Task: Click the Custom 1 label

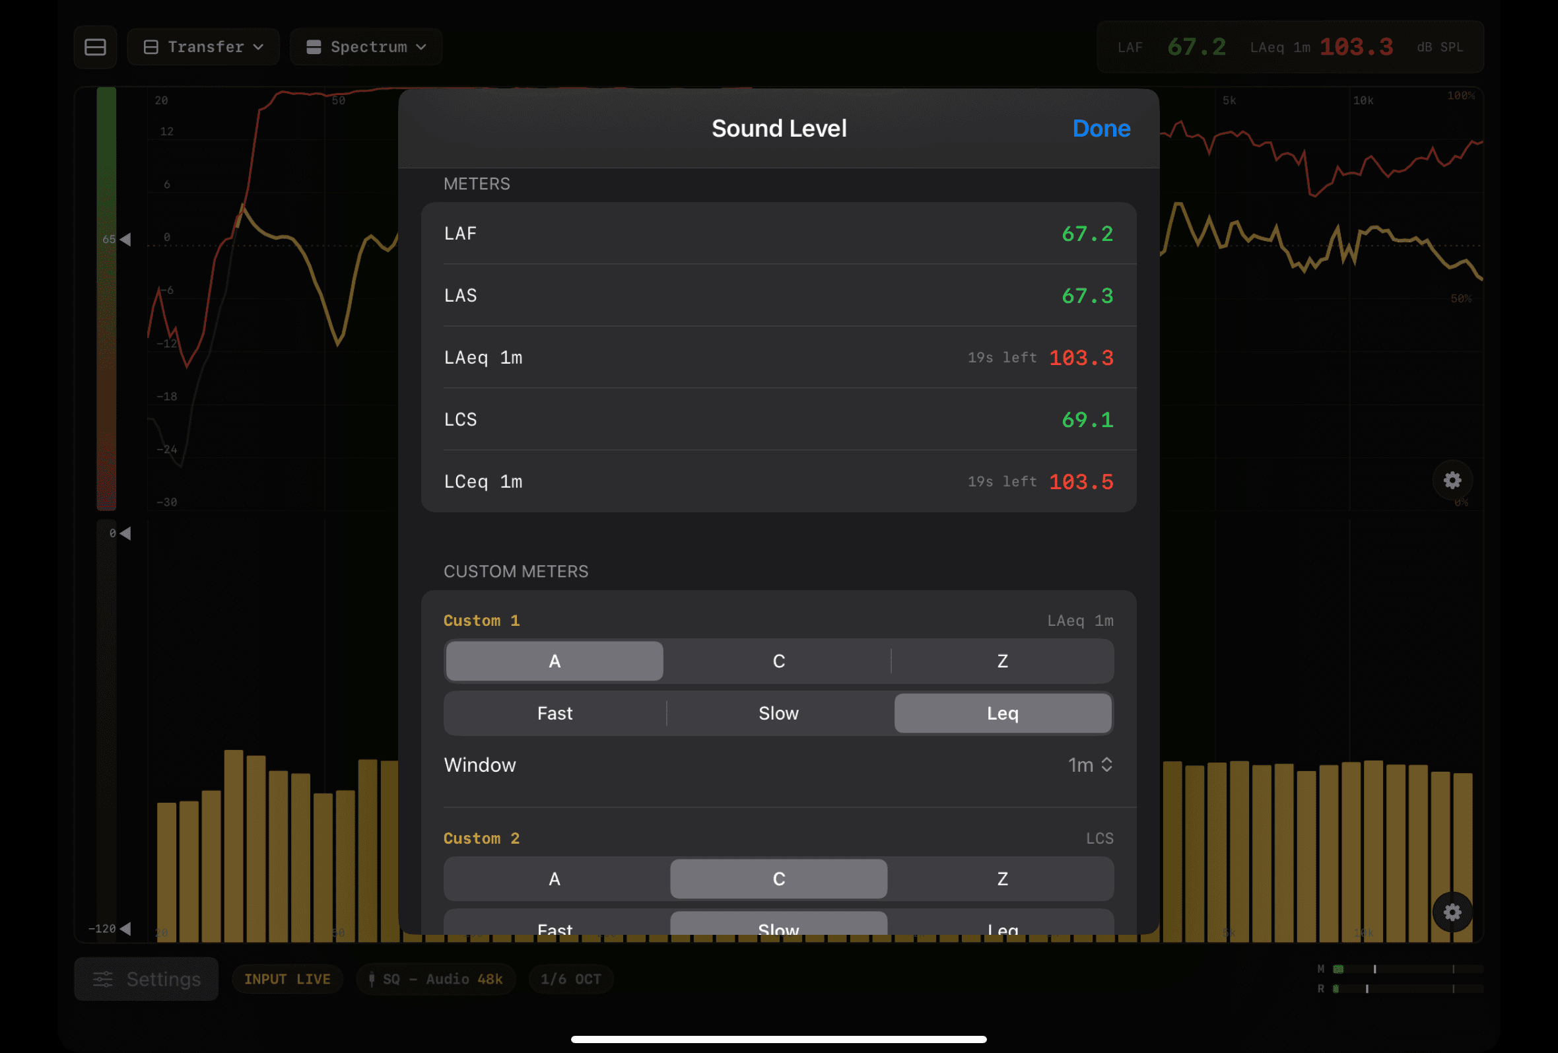Action: [481, 621]
